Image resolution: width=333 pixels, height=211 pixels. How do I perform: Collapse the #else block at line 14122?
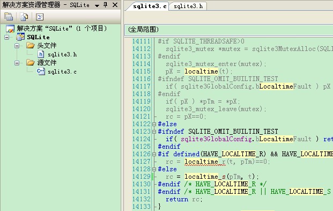coord(154,124)
